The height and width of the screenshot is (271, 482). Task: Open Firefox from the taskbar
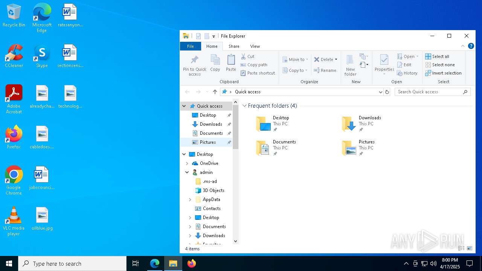click(192, 263)
